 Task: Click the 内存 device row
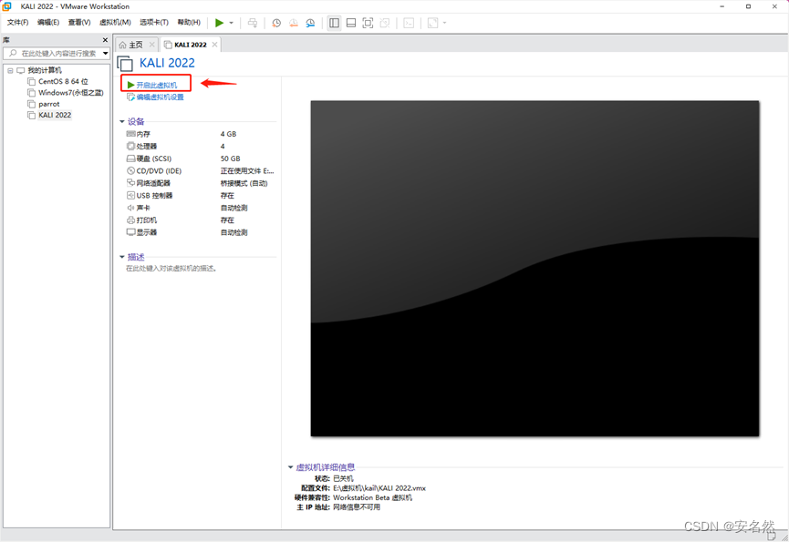click(x=201, y=134)
